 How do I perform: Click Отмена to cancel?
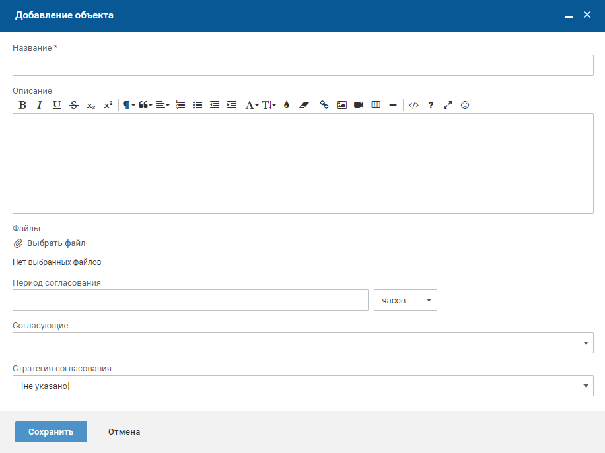click(124, 432)
